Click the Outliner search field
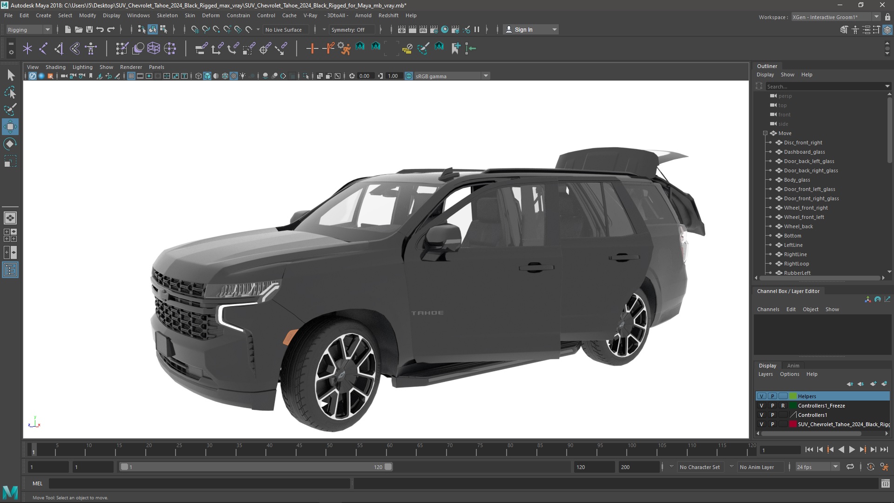This screenshot has width=894, height=503. [828, 86]
